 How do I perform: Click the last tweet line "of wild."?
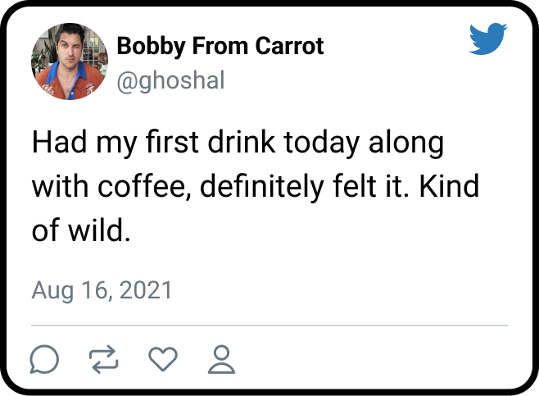coord(82,231)
